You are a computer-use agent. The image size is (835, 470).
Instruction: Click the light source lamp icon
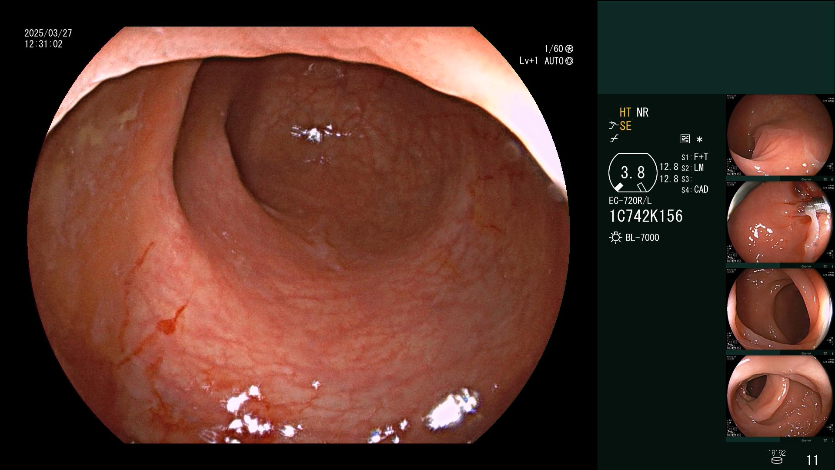[x=615, y=238]
